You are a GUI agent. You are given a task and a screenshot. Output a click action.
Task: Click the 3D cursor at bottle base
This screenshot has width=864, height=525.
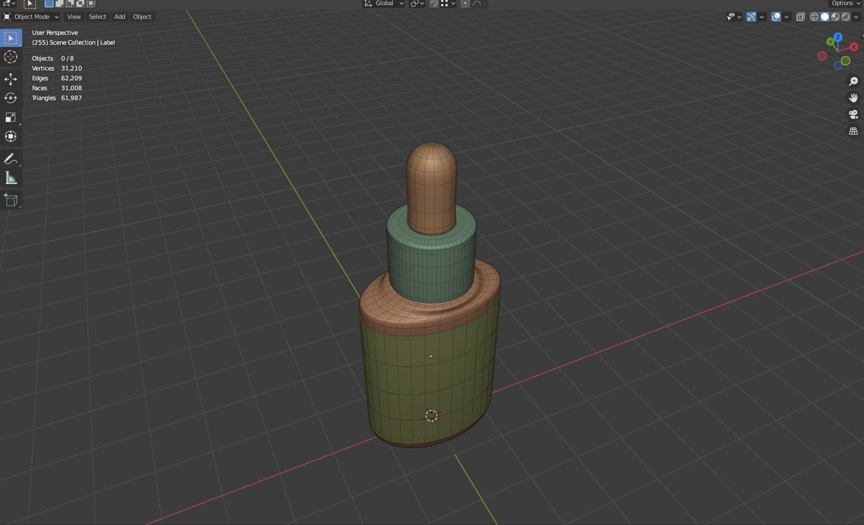point(432,416)
